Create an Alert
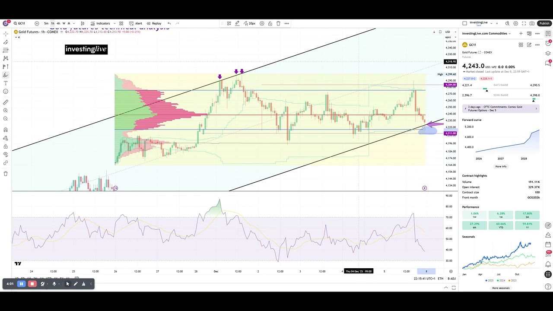The width and height of the screenshot is (553, 311). [x=136, y=23]
